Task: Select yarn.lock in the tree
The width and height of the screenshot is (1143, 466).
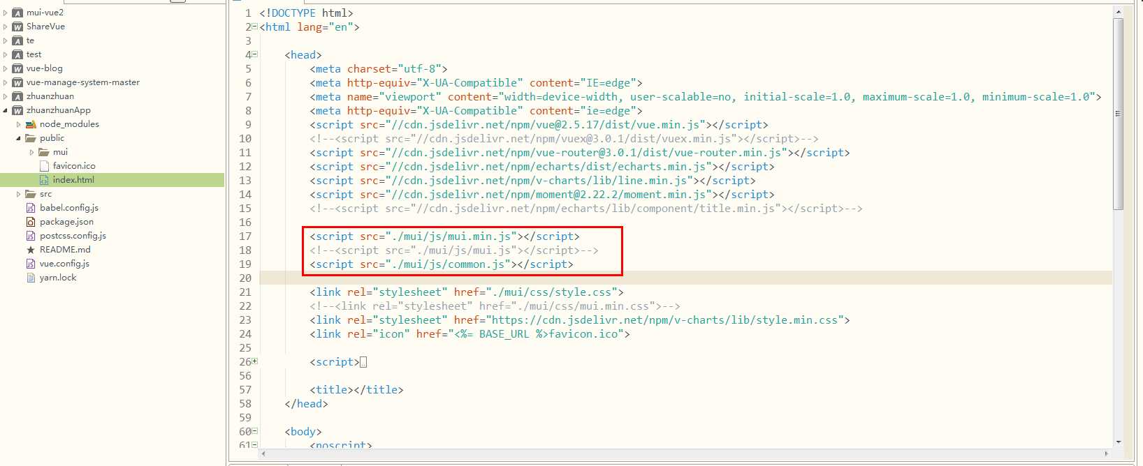Action: [x=58, y=278]
